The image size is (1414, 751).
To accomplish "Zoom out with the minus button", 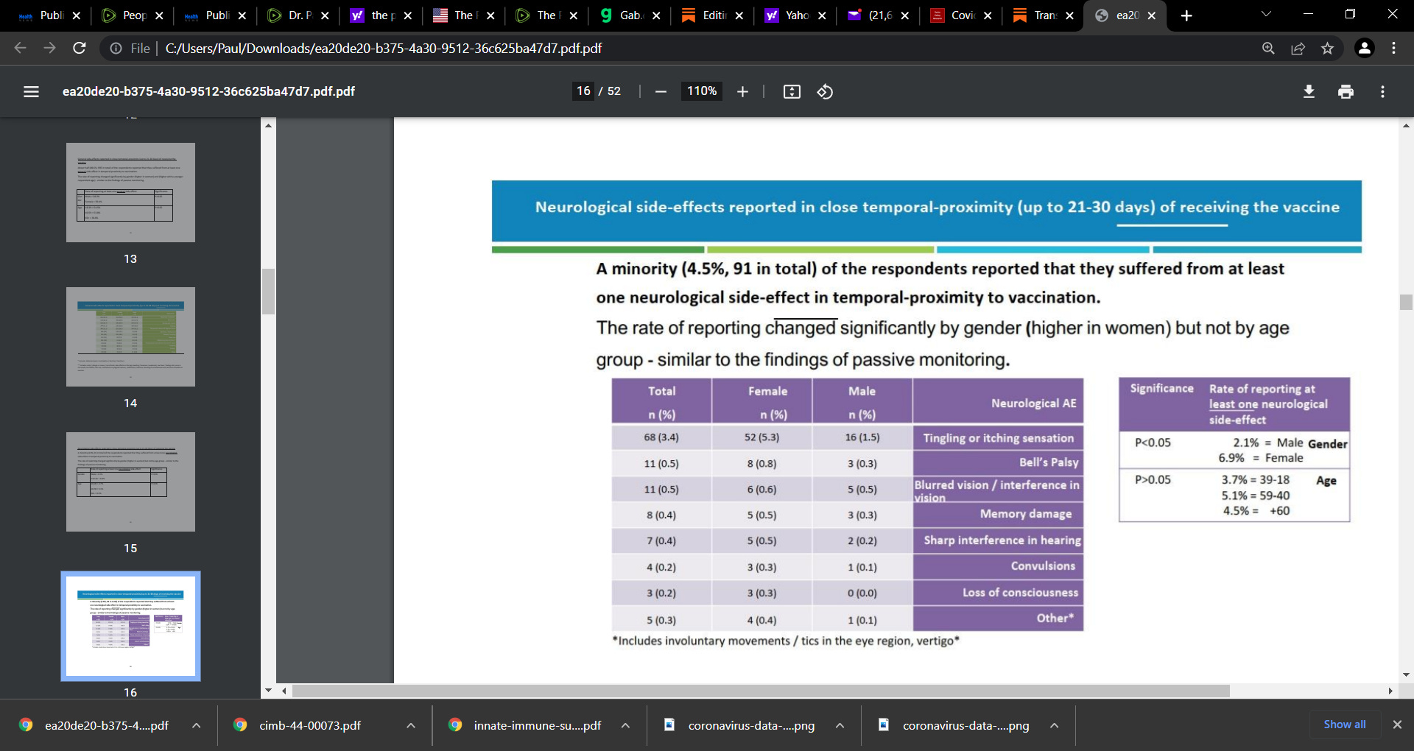I will [x=661, y=91].
